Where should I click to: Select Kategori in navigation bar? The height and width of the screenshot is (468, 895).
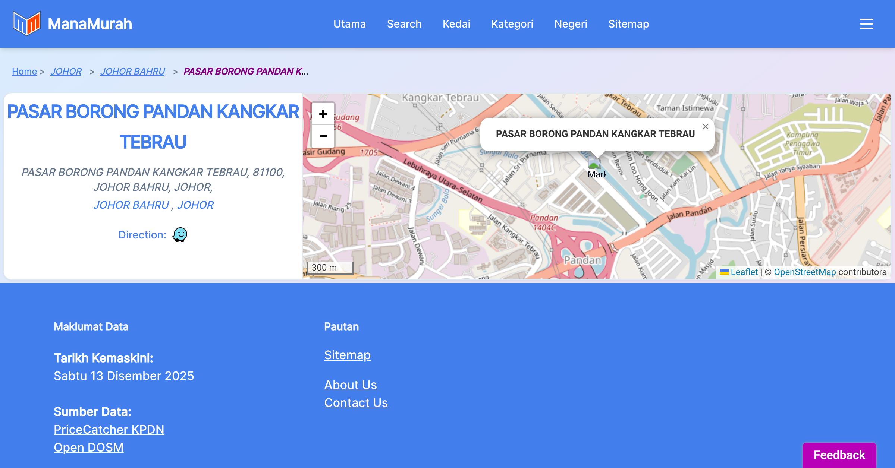point(512,24)
